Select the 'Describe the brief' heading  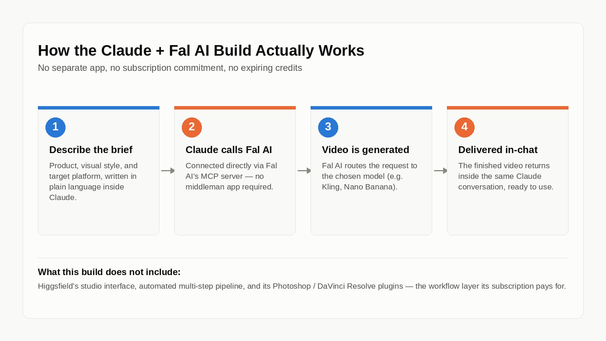click(x=91, y=150)
